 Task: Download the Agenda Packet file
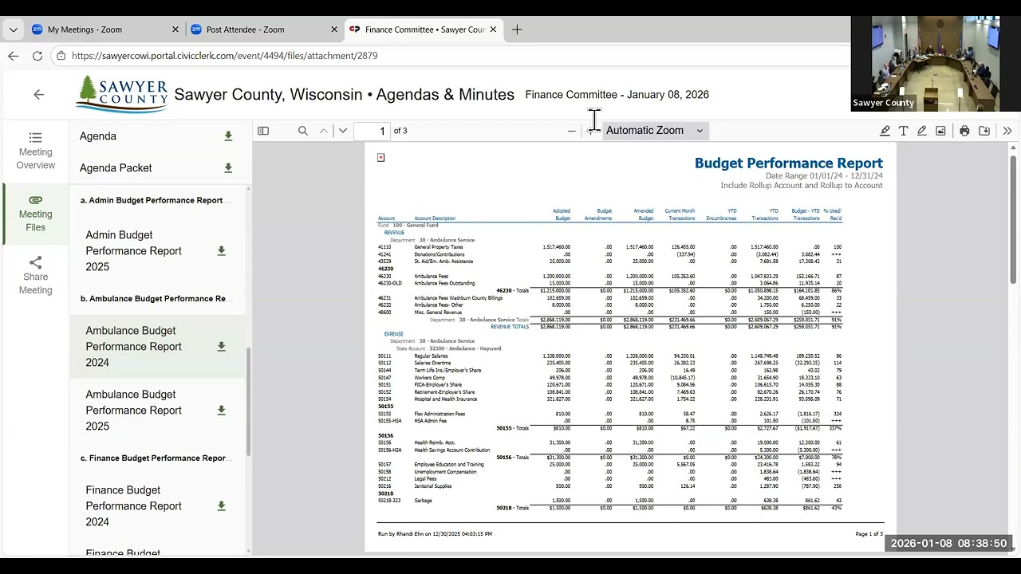[228, 168]
